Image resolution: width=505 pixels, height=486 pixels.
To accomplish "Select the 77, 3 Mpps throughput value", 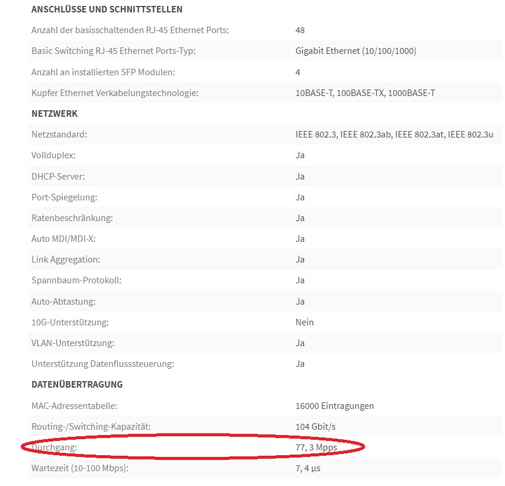I will tap(317, 447).
